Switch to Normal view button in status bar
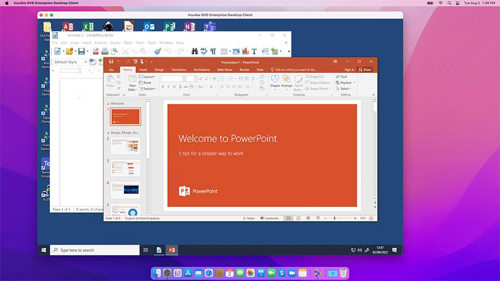The image size is (500, 281). [288, 218]
